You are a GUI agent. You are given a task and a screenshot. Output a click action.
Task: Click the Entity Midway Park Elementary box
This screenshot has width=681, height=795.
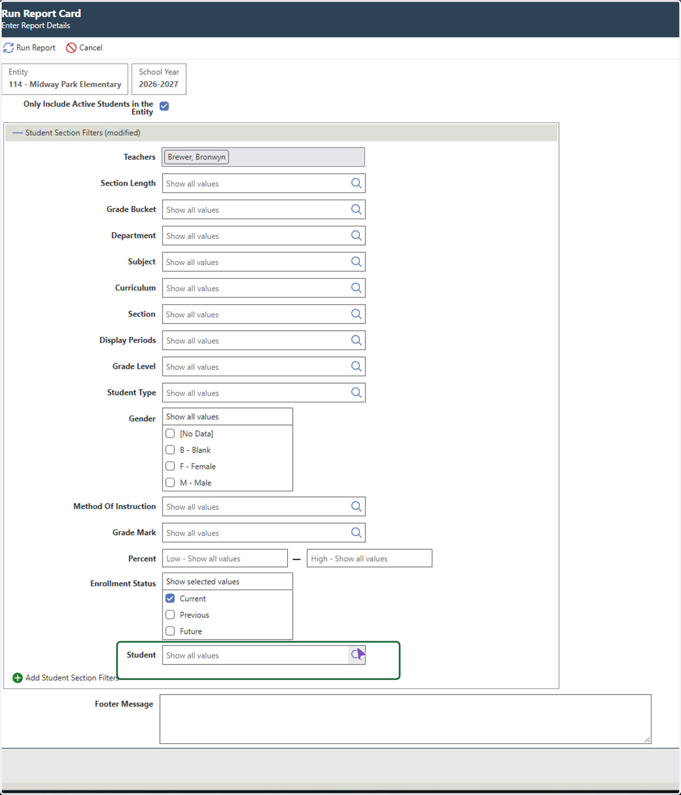65,79
